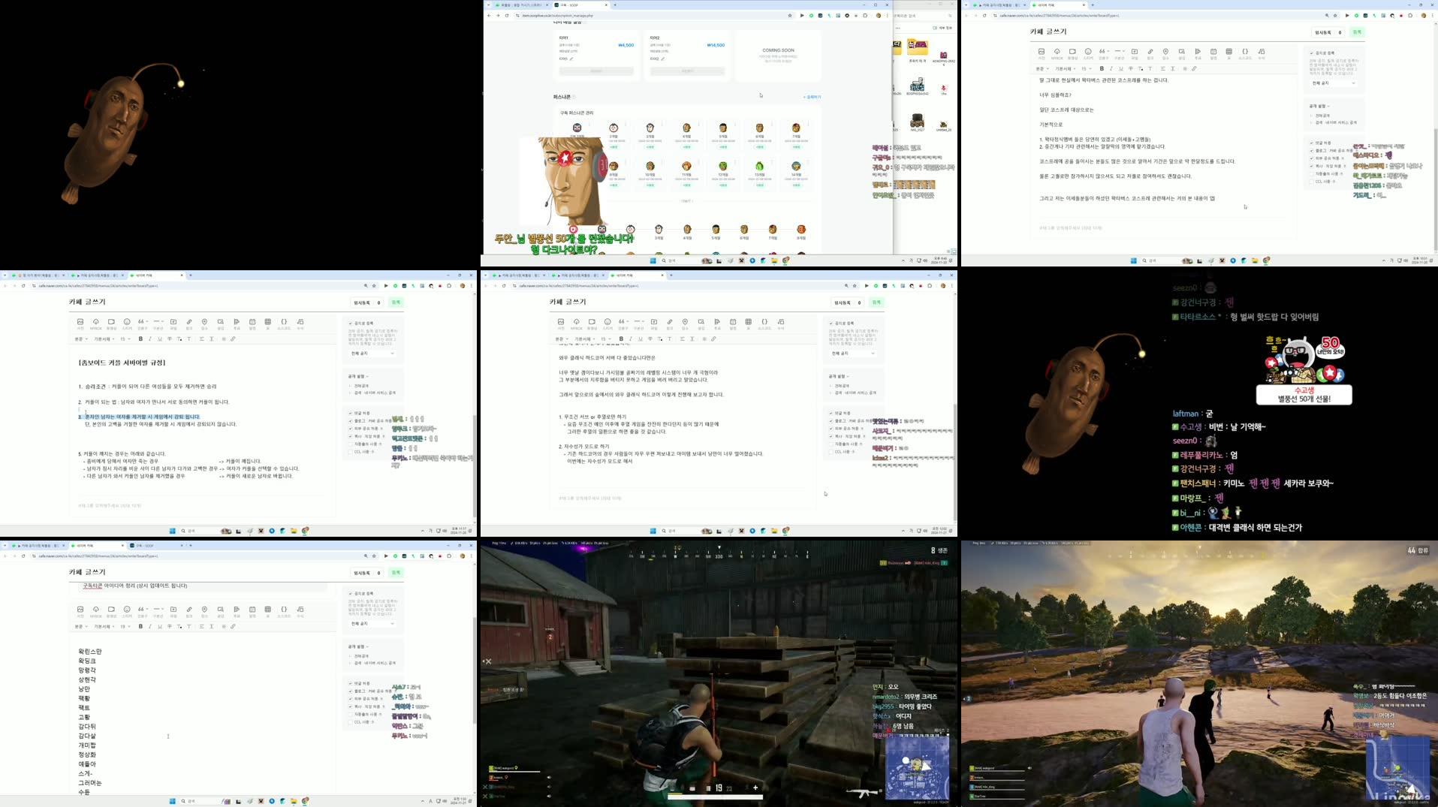The height and width of the screenshot is (807, 1438).
Task: Apply strikethrough in the 좀보이드 커플 editor
Action: click(x=170, y=339)
